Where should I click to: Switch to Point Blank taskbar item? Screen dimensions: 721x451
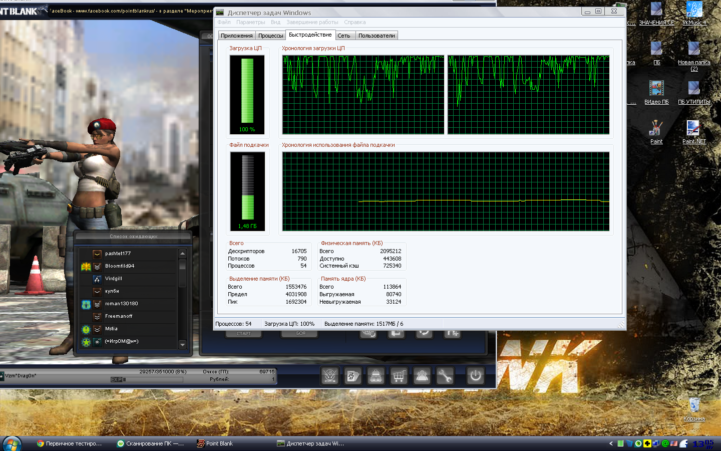pyautogui.click(x=231, y=443)
